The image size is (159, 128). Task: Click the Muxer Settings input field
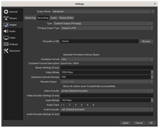[107, 68]
